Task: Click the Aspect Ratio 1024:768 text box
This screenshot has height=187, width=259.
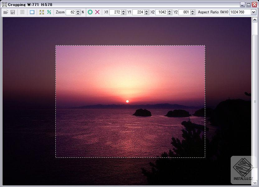Action: tap(240, 12)
